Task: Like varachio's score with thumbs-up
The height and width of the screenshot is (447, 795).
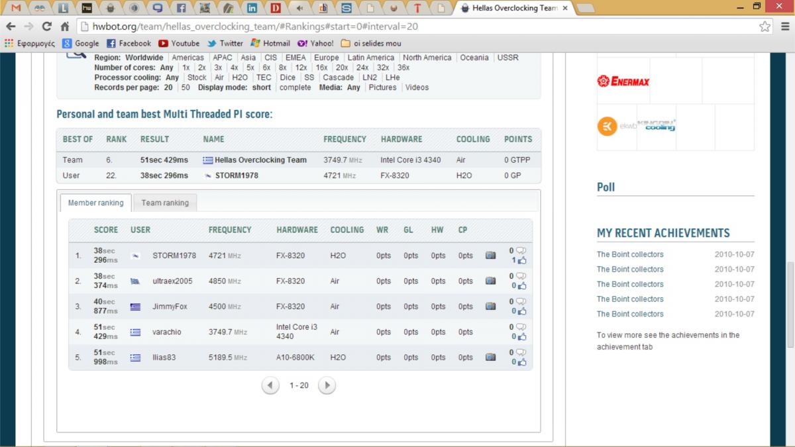Action: click(521, 336)
